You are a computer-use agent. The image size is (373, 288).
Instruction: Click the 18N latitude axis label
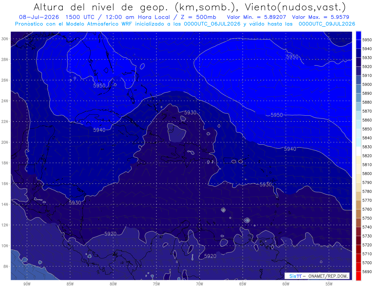coord(5,163)
